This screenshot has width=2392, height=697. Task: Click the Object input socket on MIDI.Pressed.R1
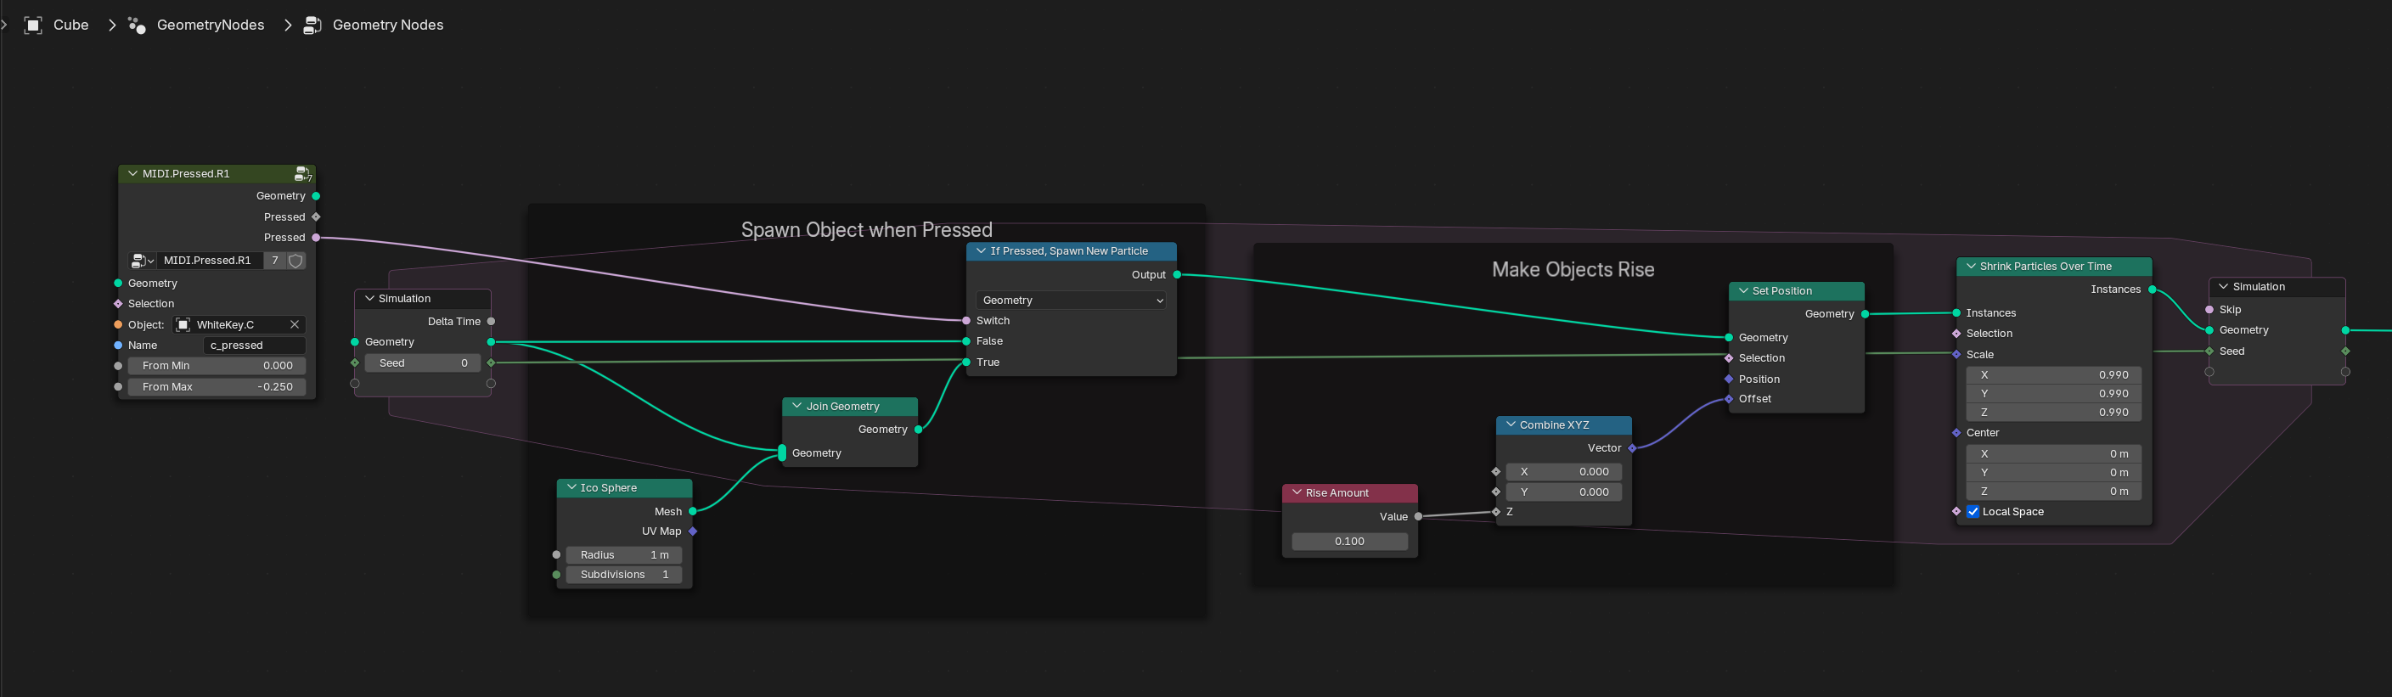pyautogui.click(x=118, y=325)
